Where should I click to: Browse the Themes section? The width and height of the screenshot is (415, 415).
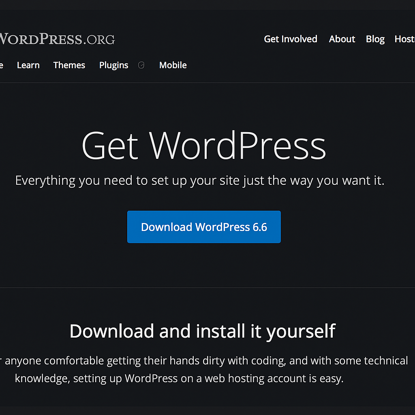click(69, 65)
